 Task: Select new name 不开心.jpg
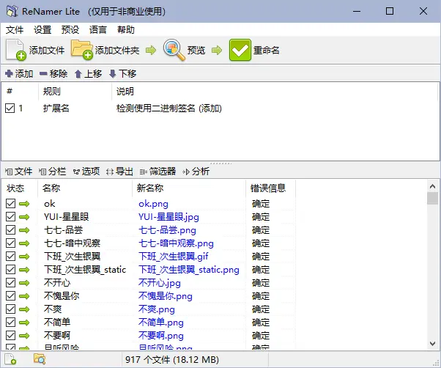(x=159, y=283)
